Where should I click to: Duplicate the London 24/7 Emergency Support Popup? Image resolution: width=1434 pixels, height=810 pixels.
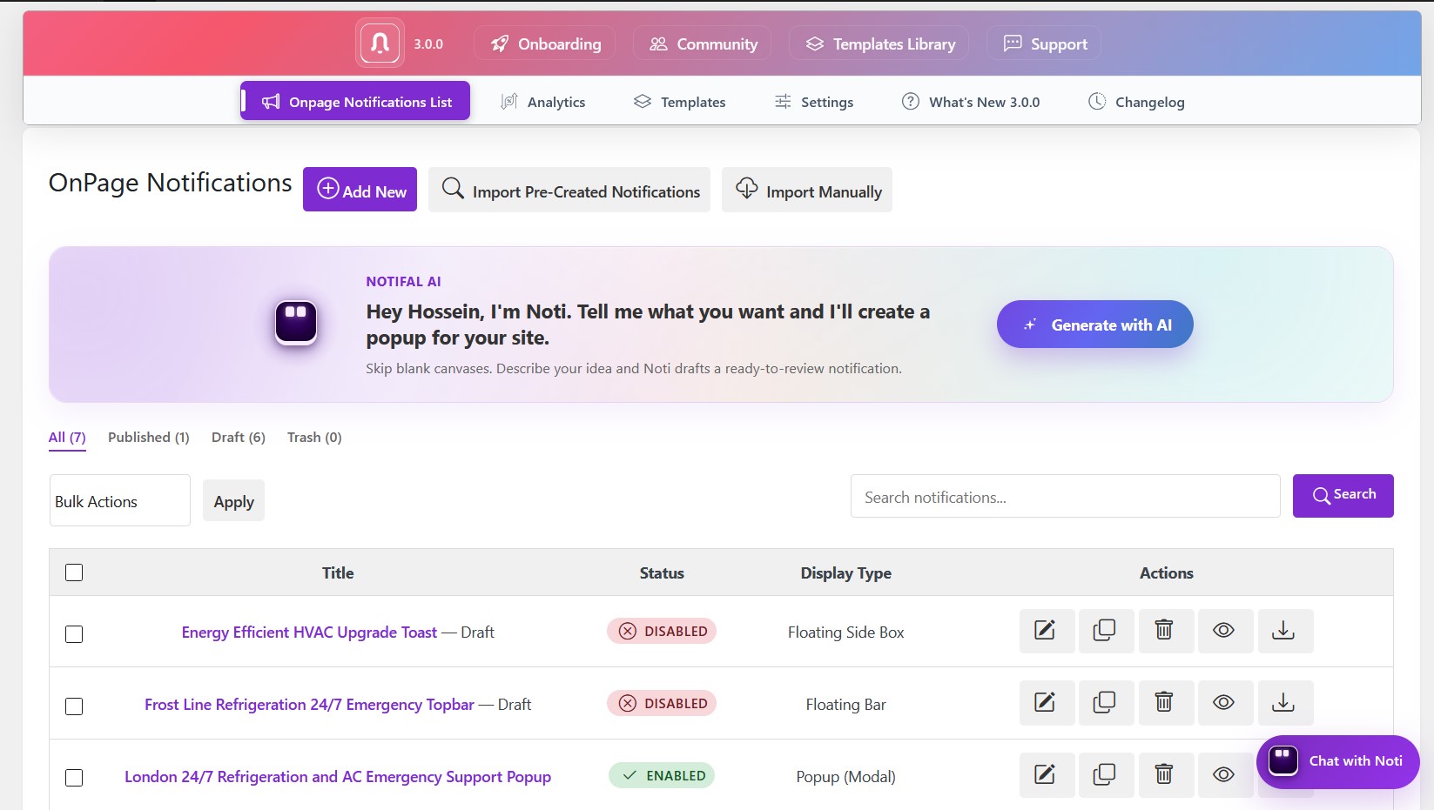1106,775
